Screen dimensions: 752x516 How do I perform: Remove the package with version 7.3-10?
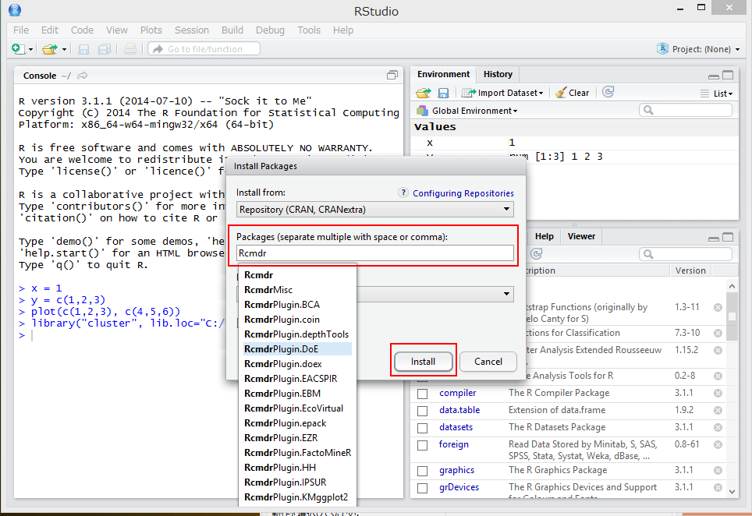pos(718,333)
